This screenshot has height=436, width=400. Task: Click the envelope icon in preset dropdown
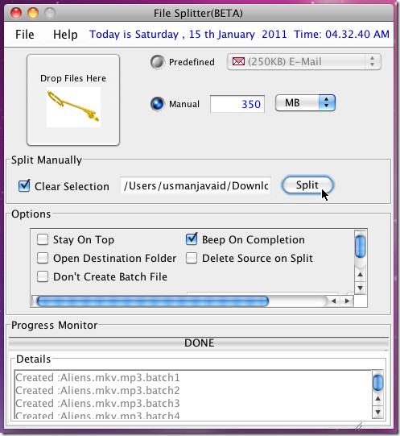pos(238,61)
